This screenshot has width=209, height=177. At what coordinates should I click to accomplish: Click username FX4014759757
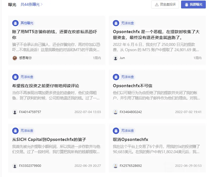[30, 112]
